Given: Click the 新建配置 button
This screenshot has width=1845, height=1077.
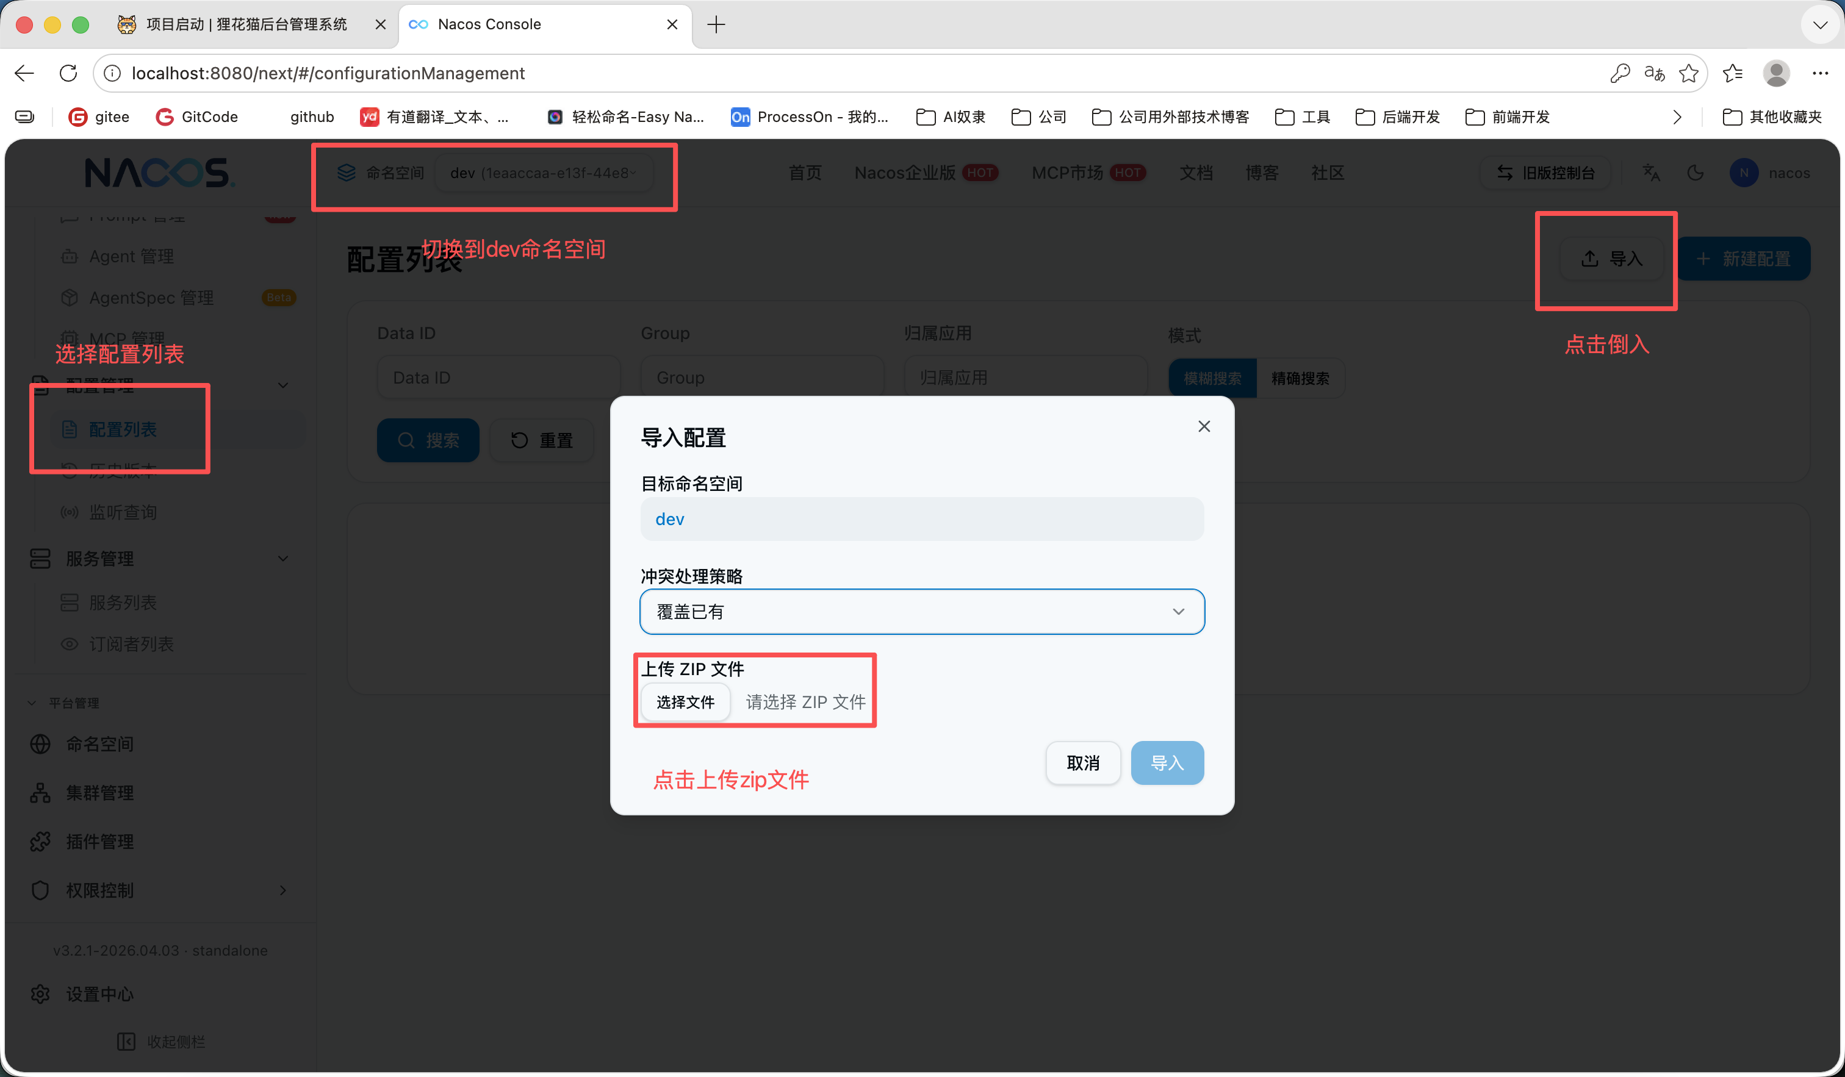Looking at the screenshot, I should 1743,259.
